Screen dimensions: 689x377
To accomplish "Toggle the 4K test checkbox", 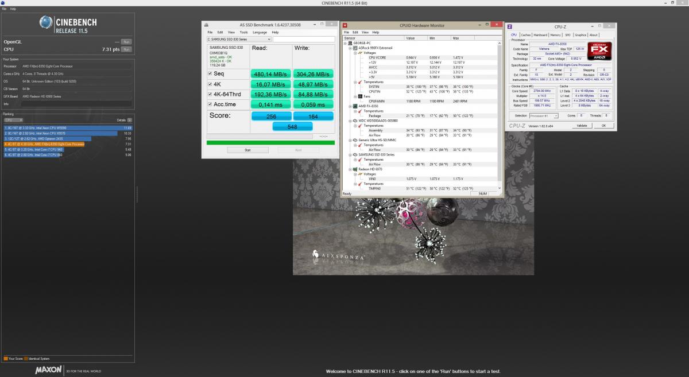I will [210, 84].
